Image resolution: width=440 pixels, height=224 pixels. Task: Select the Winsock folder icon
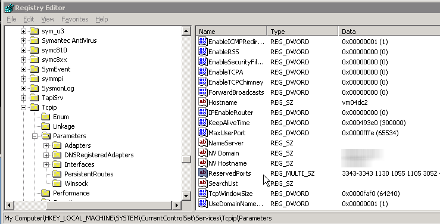pyautogui.click(x=57, y=183)
